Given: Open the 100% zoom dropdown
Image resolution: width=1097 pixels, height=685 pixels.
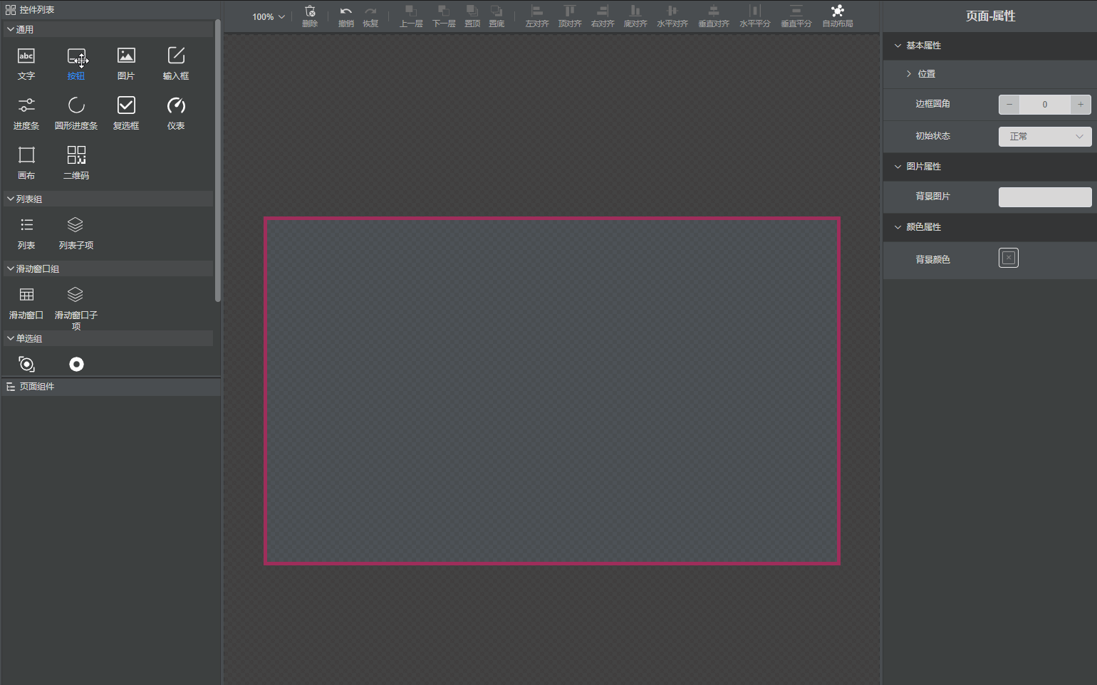Looking at the screenshot, I should [x=269, y=16].
